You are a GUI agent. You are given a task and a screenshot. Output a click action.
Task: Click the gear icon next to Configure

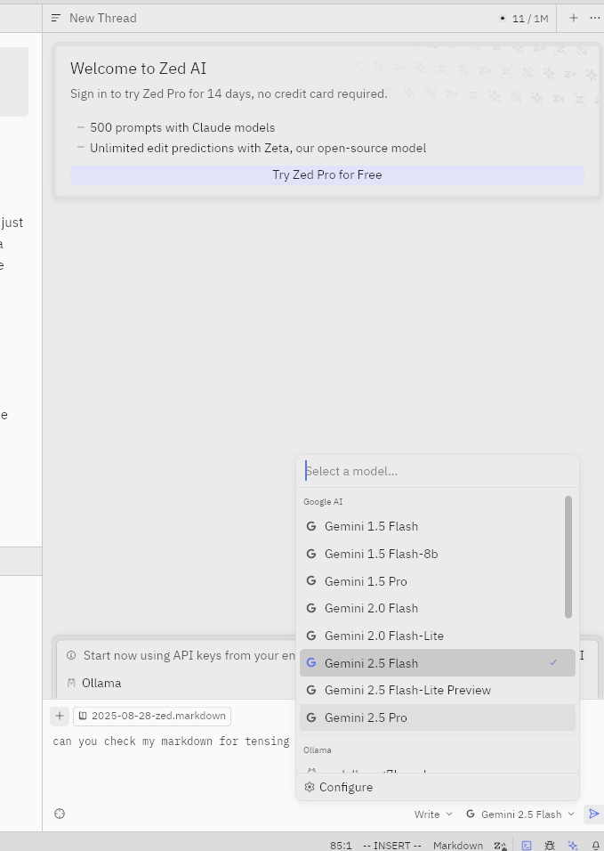(x=310, y=787)
